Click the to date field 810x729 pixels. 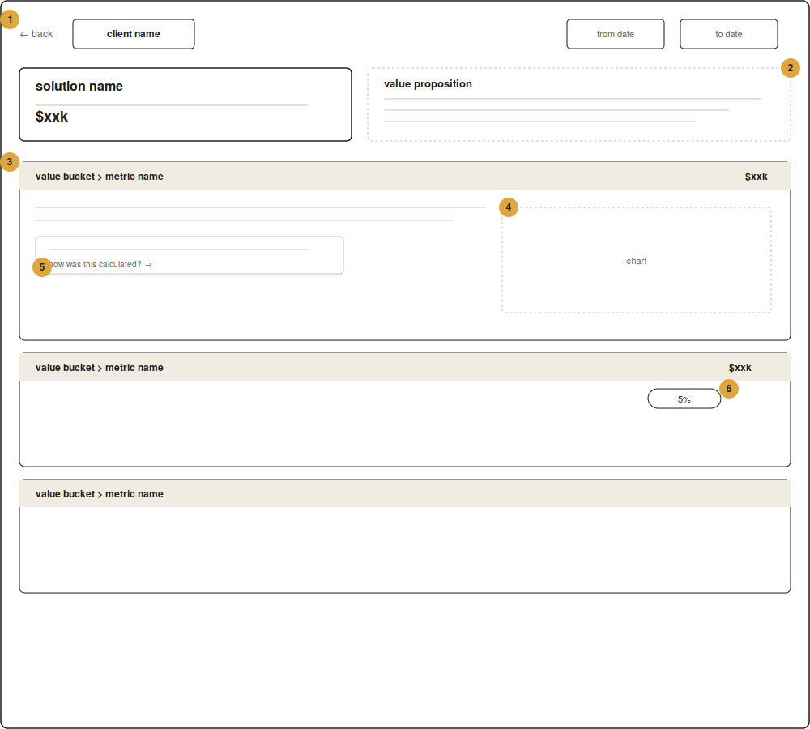pyautogui.click(x=728, y=34)
